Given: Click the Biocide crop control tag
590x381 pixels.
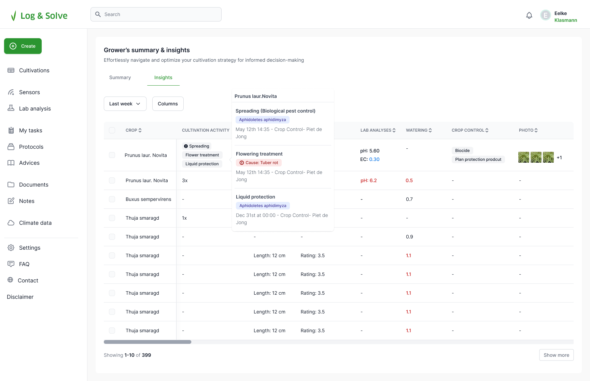Looking at the screenshot, I should pyautogui.click(x=462, y=150).
